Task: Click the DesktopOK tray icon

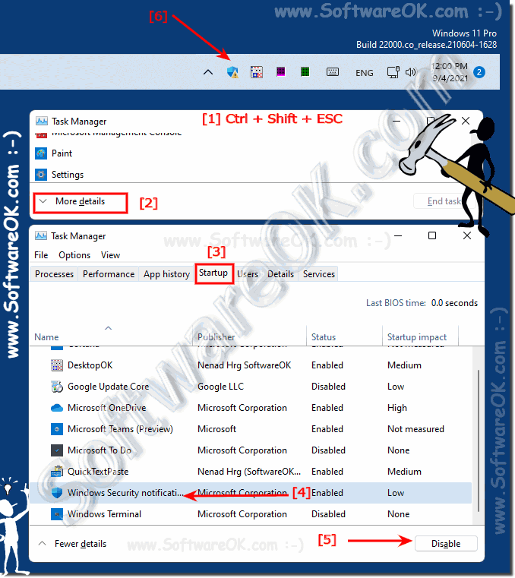Action: [x=257, y=72]
